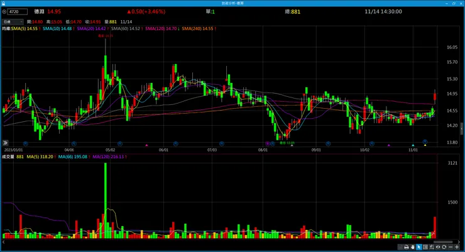This screenshot has width=465, height=252.
Task: Click the circular event marker near 04/06
Action: tap(74, 144)
